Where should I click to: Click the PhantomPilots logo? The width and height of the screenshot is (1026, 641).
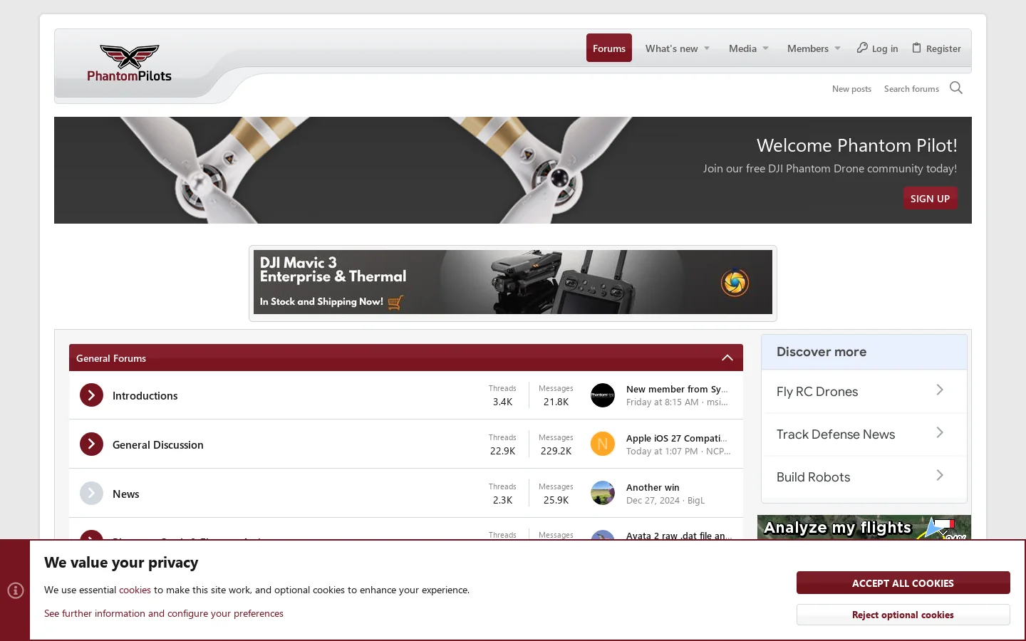[129, 63]
